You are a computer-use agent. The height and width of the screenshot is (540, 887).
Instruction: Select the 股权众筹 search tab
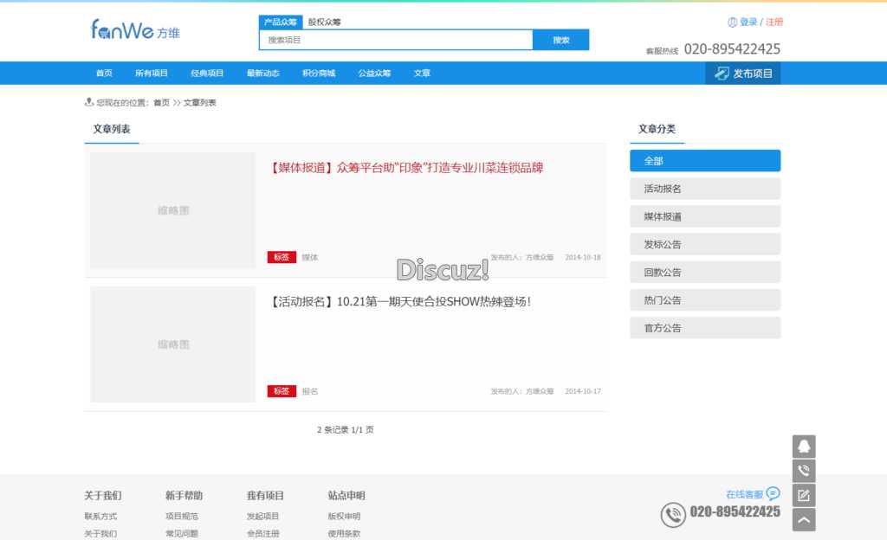[325, 22]
